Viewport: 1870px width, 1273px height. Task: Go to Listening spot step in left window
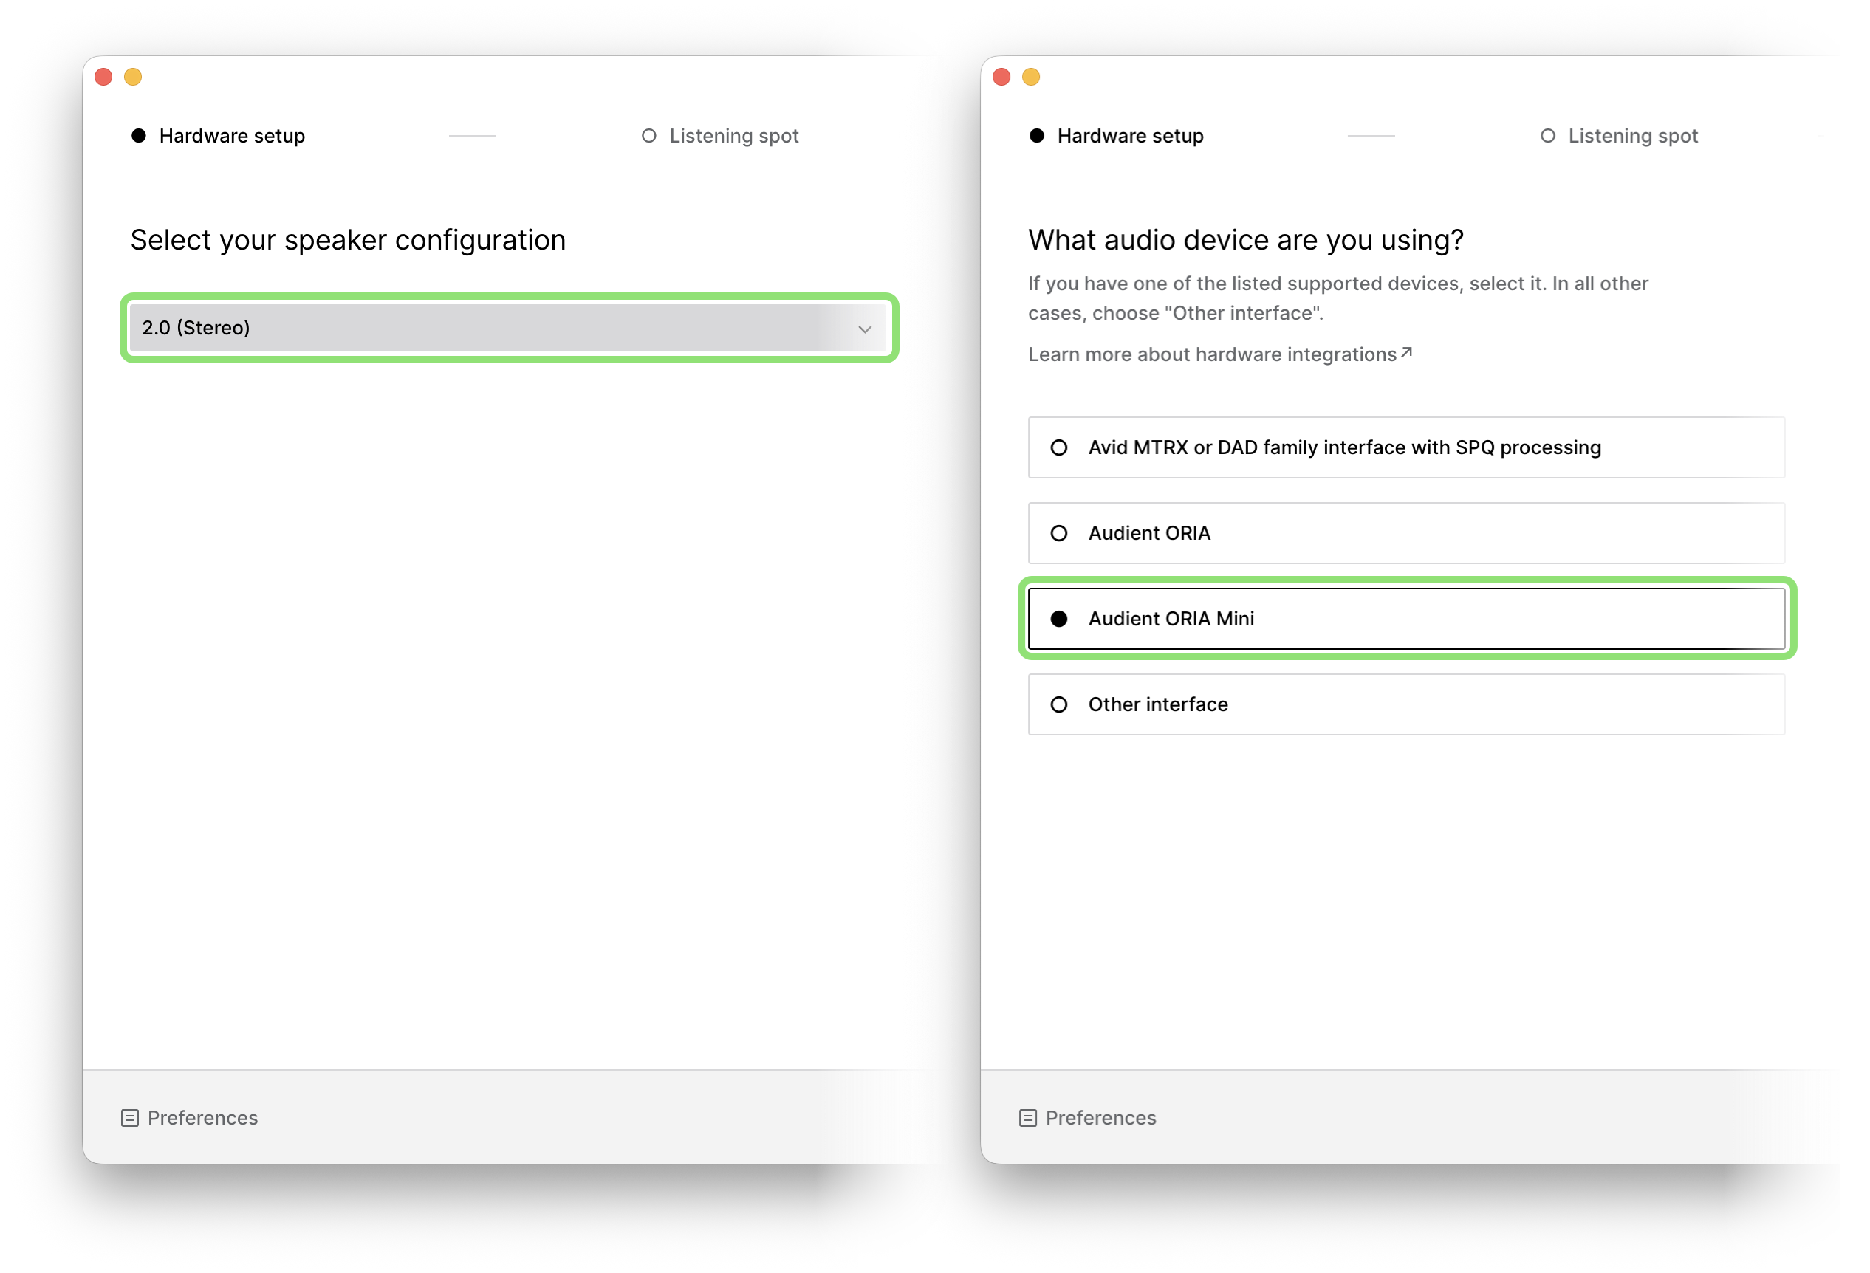[x=720, y=136]
